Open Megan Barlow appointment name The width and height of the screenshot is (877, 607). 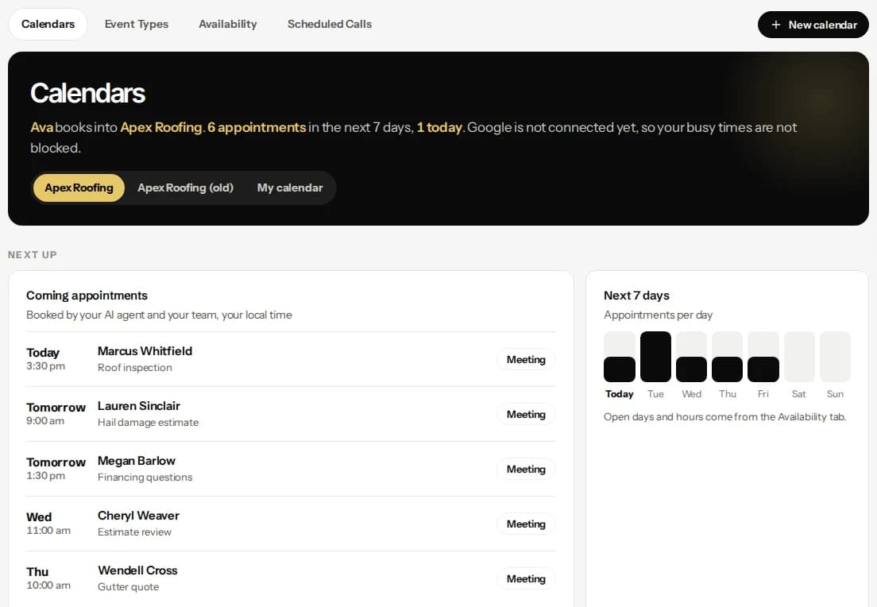pyautogui.click(x=137, y=461)
